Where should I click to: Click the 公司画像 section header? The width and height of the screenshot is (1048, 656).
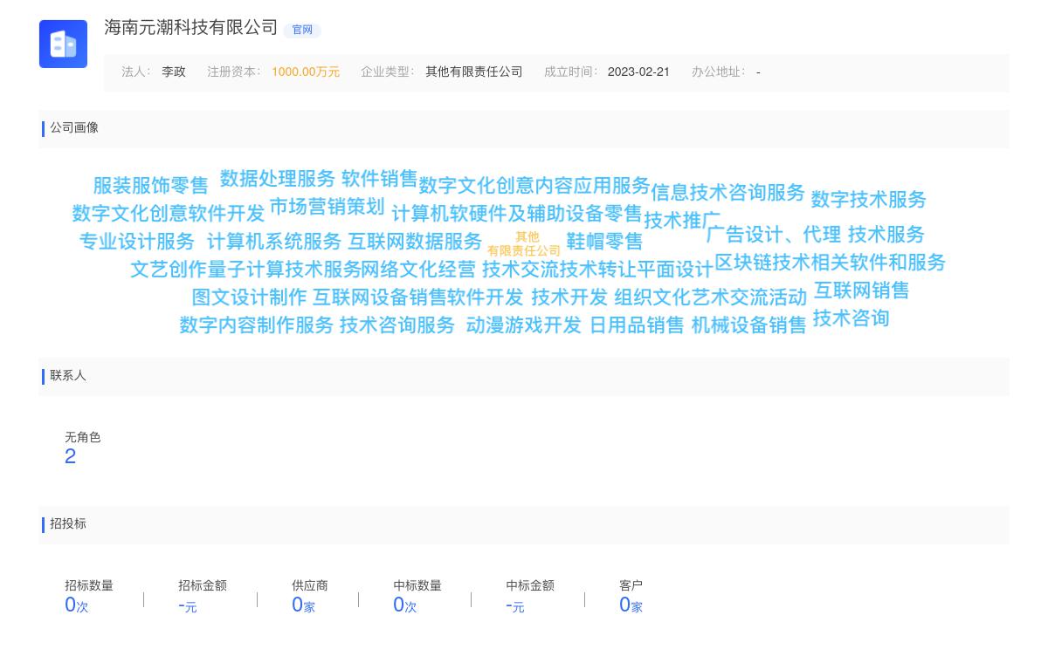(x=74, y=128)
